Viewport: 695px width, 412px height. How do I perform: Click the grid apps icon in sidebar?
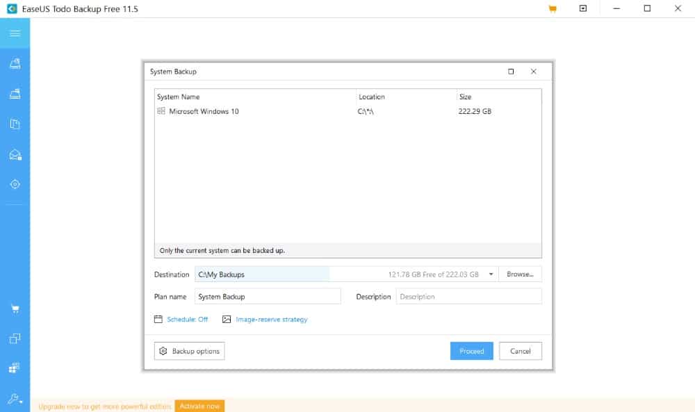[15, 368]
